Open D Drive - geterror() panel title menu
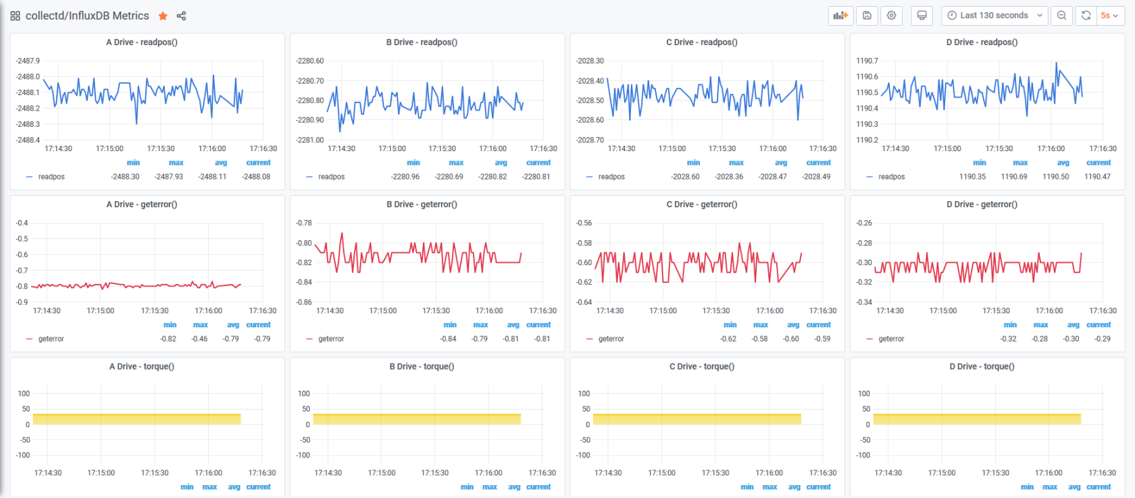This screenshot has width=1135, height=498. (982, 204)
